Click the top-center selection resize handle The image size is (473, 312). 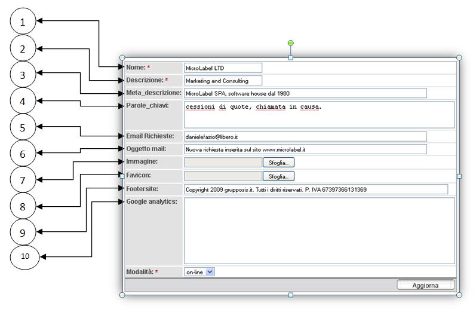[x=290, y=57]
